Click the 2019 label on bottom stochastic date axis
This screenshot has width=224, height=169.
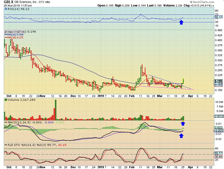101,167
